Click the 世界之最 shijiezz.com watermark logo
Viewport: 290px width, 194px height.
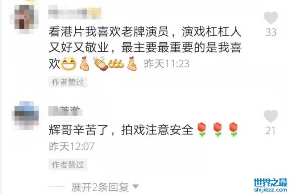[270, 185]
